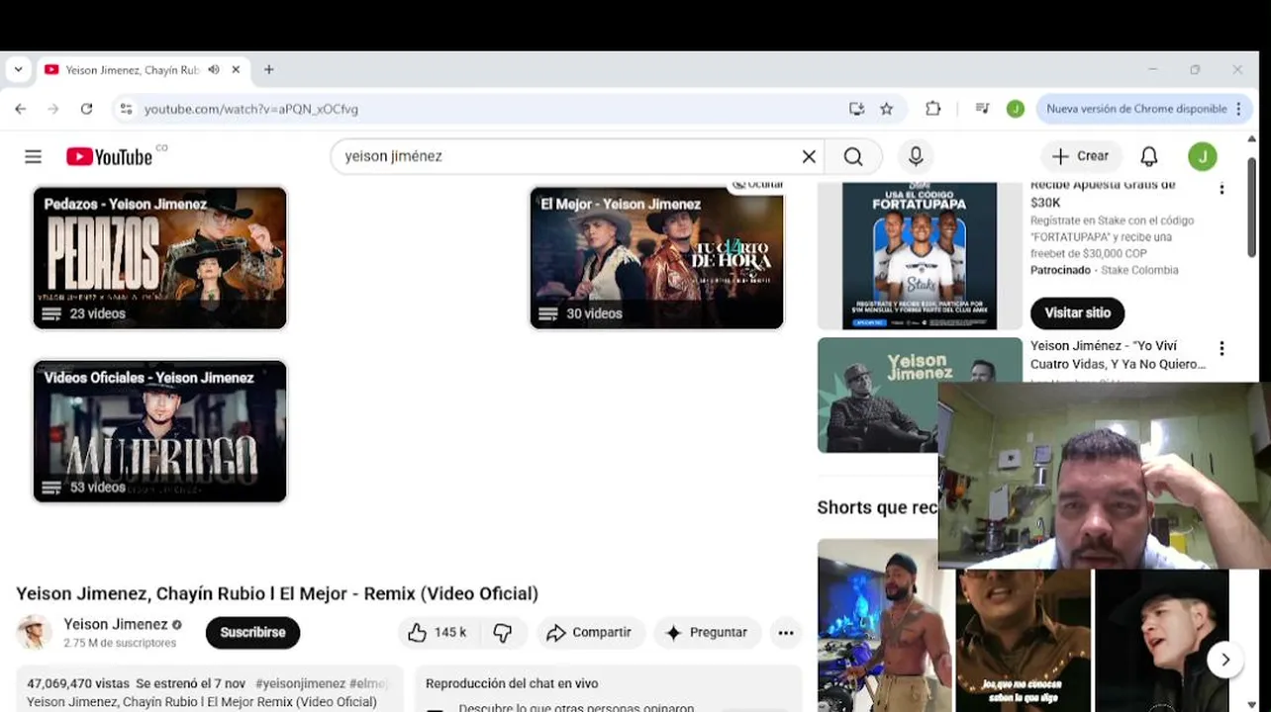Reload the page with the refresh icon
The width and height of the screenshot is (1271, 712).
click(86, 109)
